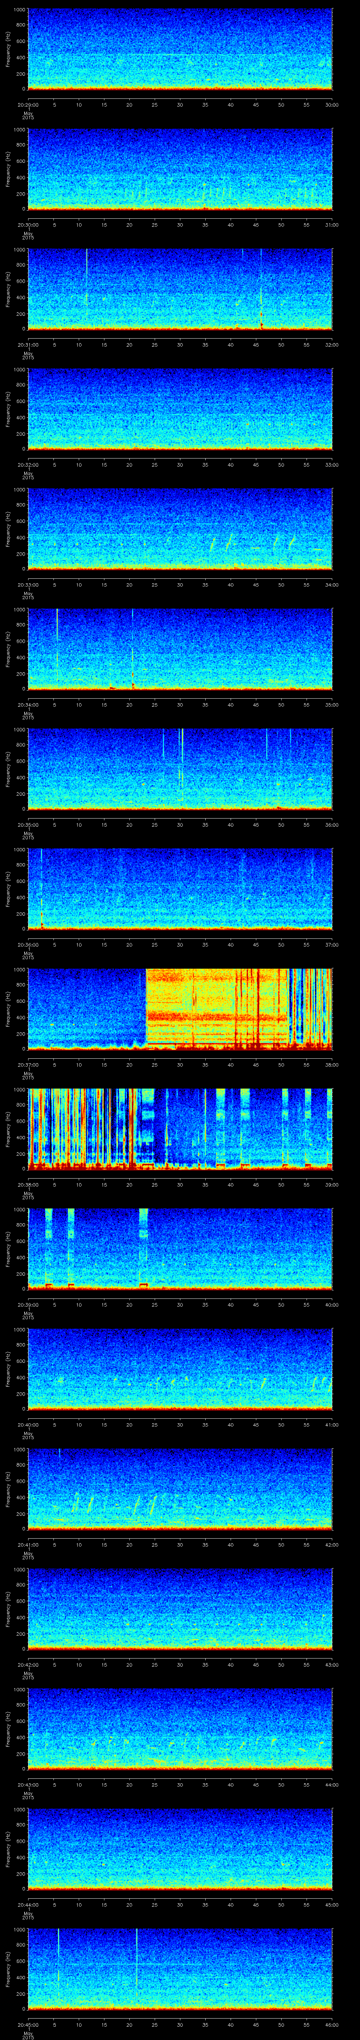Open the spectrogram panel starting at 20:38:00
The width and height of the screenshot is (360, 2040).
pyautogui.click(x=180, y=1129)
